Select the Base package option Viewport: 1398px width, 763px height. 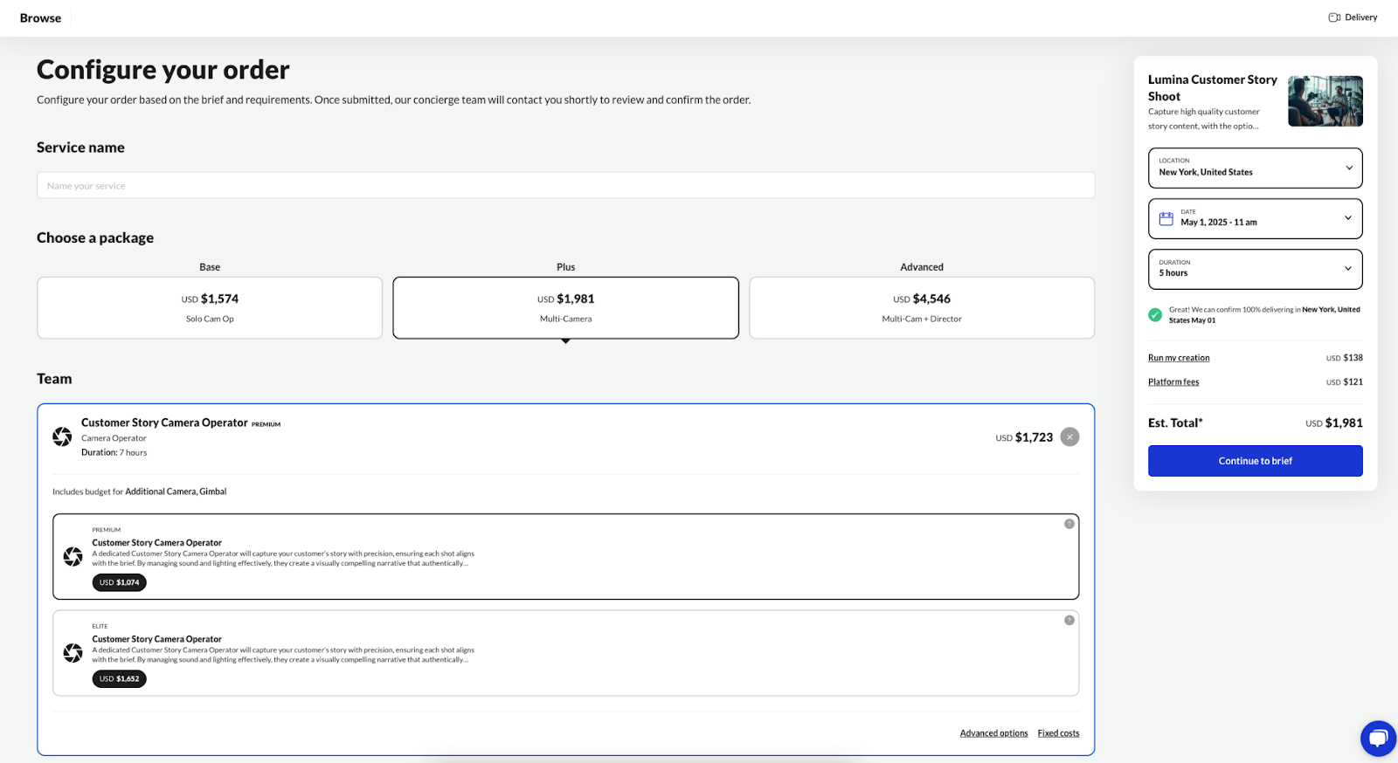coord(210,307)
